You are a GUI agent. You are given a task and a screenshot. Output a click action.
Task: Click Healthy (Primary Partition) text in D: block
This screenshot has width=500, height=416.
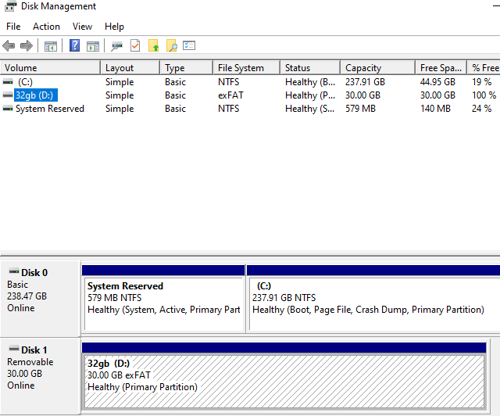click(142, 387)
